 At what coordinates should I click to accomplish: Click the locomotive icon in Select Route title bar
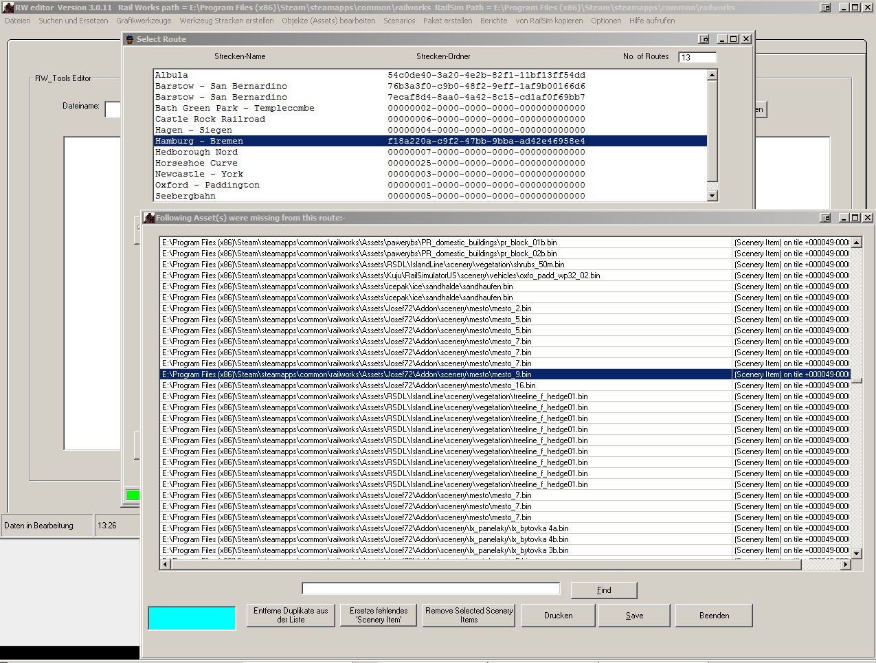(x=129, y=39)
